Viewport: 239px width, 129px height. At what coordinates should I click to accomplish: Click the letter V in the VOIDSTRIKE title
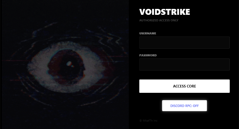(x=143, y=12)
